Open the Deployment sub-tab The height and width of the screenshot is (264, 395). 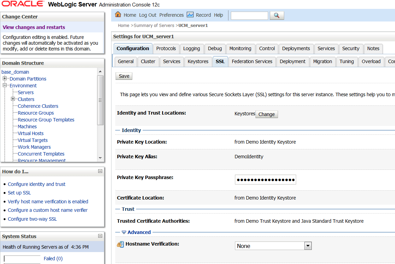click(x=292, y=61)
